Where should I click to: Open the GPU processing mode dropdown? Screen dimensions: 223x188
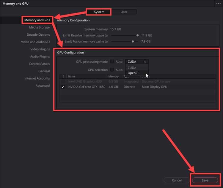click(137, 62)
